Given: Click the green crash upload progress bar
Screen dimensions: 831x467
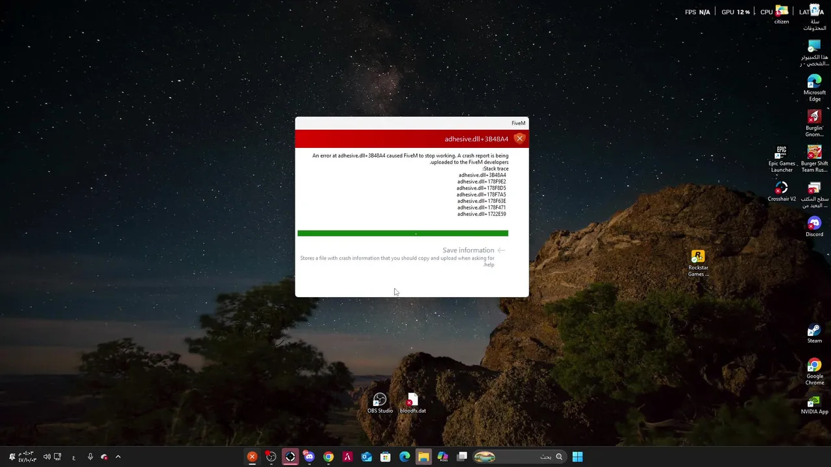Looking at the screenshot, I should (x=403, y=233).
